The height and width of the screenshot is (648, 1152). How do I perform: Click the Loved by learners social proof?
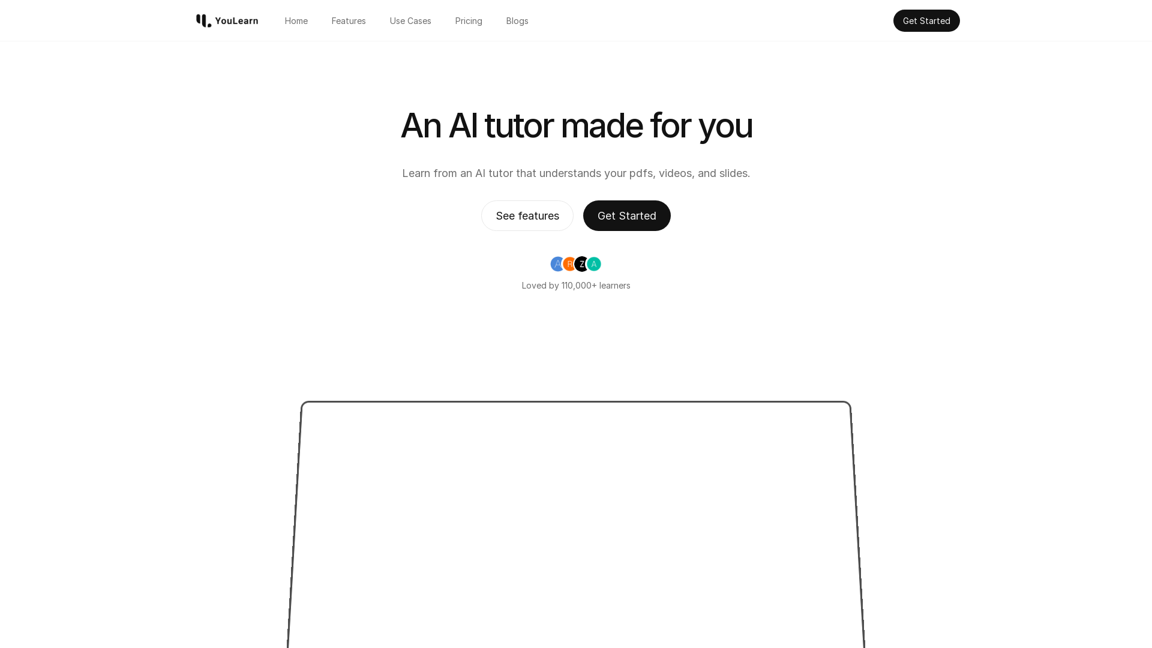pyautogui.click(x=576, y=273)
